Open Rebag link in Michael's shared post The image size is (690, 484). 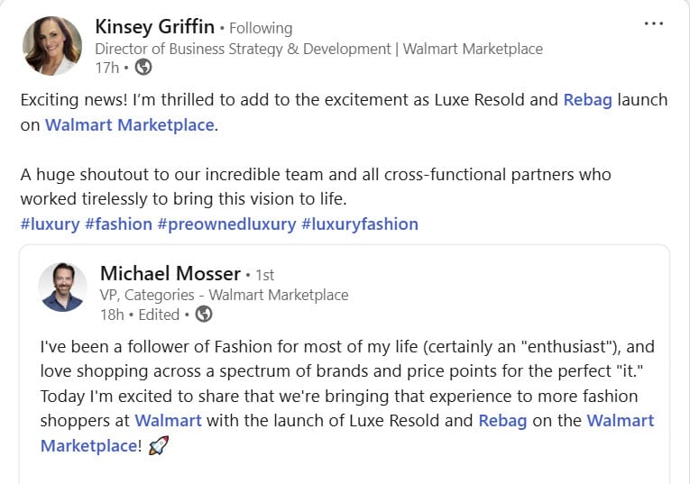coord(502,420)
